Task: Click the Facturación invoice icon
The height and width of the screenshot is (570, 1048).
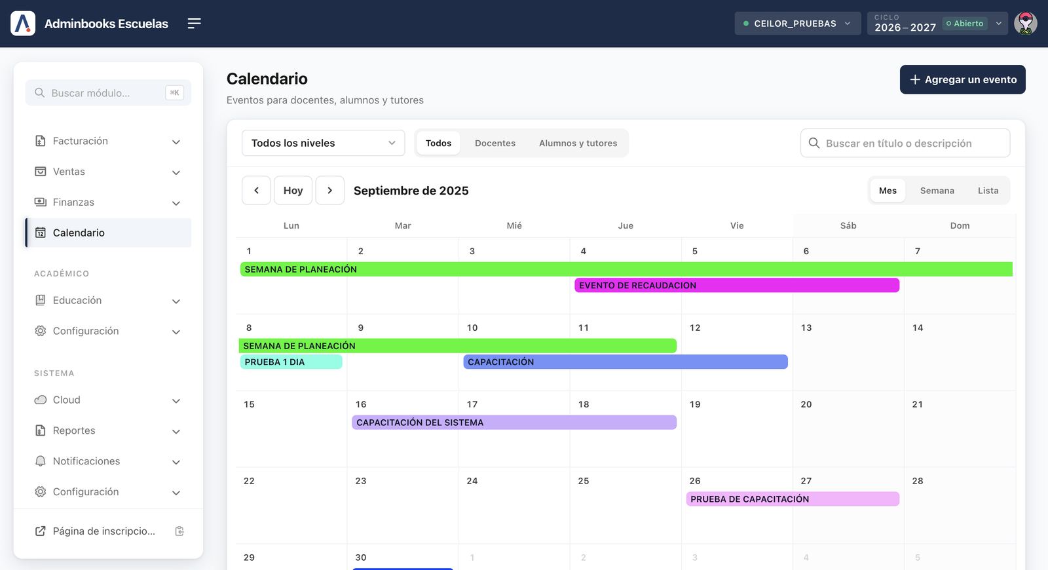Action: pyautogui.click(x=41, y=141)
